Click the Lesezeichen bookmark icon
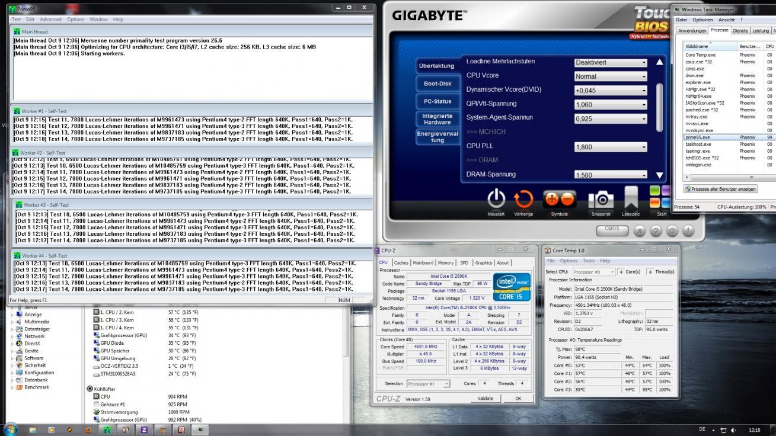776x436 pixels. coord(631,198)
